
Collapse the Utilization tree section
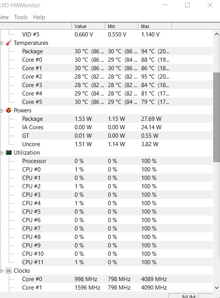(1, 153)
